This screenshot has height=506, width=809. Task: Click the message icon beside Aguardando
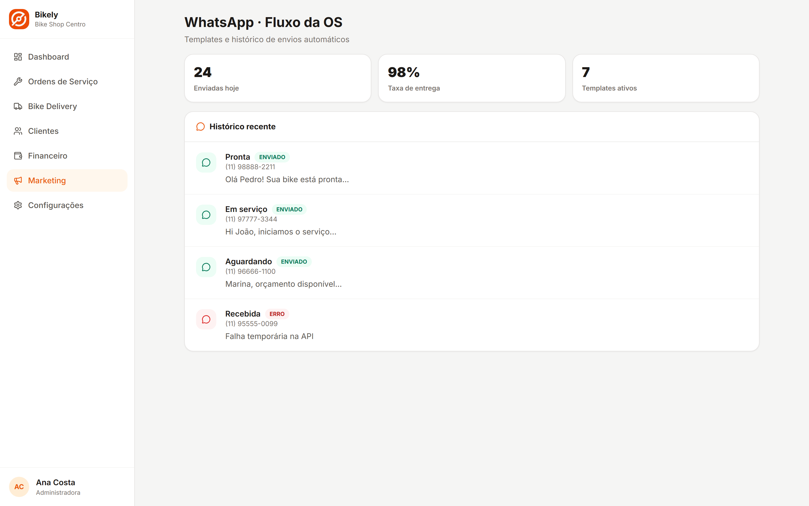coord(206,267)
